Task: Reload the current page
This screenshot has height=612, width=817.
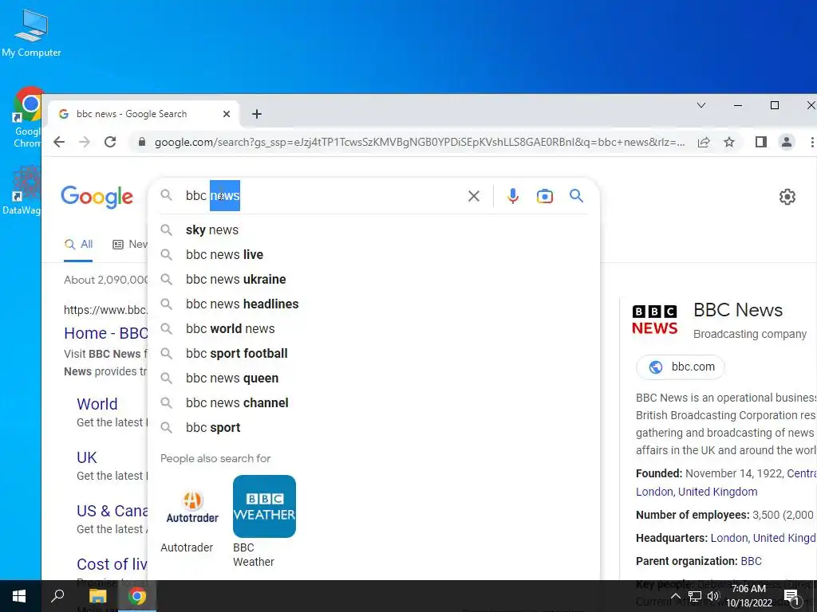Action: [x=110, y=142]
